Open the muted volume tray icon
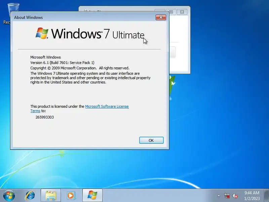The width and height of the screenshot is (269, 202). pyautogui.click(x=235, y=196)
